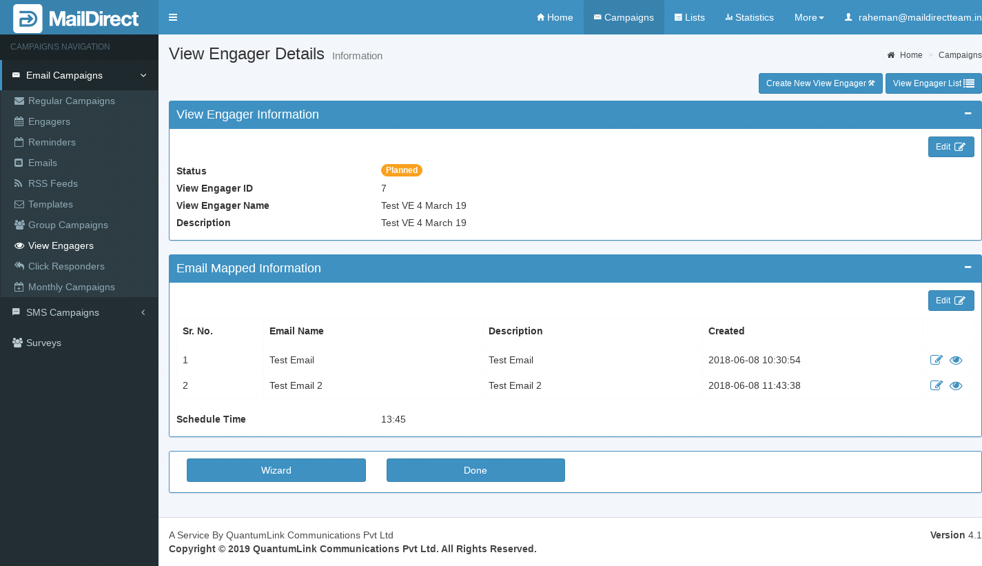Collapse the View Engager Information panel
Screen dimensions: 982x566
[x=968, y=114]
